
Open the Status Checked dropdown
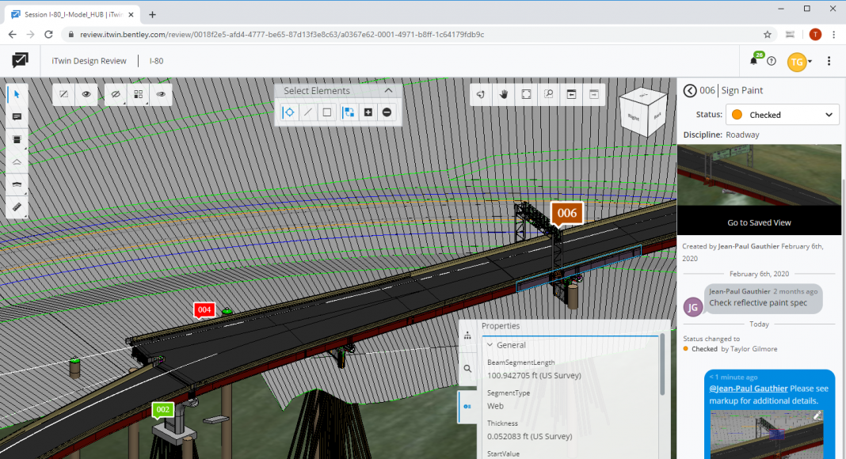(x=782, y=115)
